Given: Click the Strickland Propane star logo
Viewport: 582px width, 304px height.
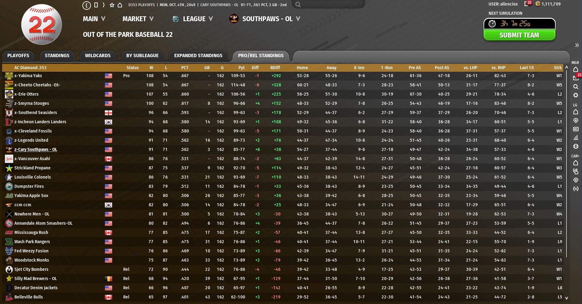Looking at the screenshot, I should click(x=9, y=168).
